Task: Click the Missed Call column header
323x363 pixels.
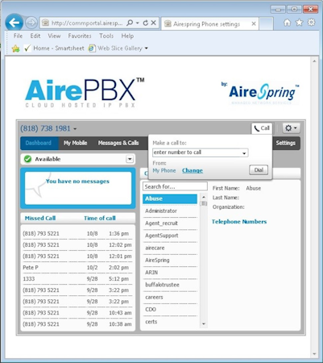Action: click(x=40, y=218)
